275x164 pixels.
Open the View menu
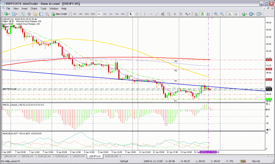(x=15, y=8)
